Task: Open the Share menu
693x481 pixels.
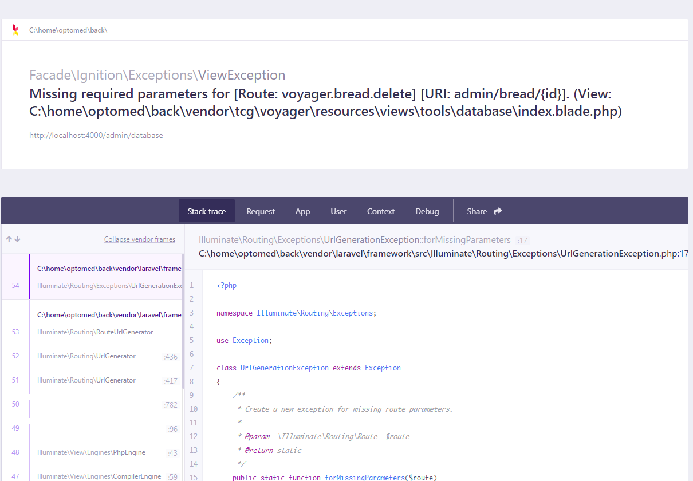Action: click(x=479, y=211)
